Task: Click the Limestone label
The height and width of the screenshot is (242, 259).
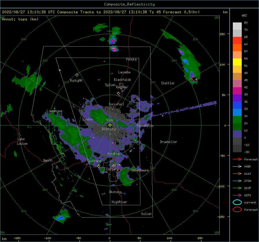Action: tap(54, 111)
